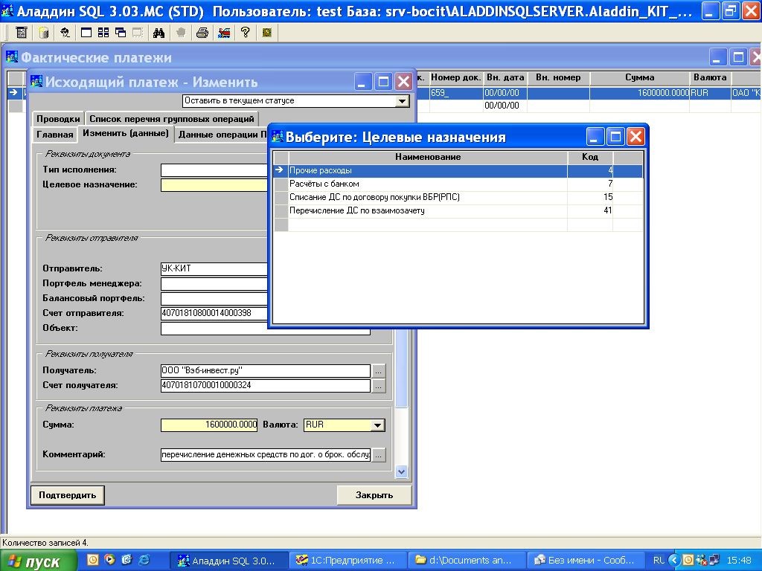762x571 pixels.
Task: Open the Start menu (пуск)
Action: [39, 561]
